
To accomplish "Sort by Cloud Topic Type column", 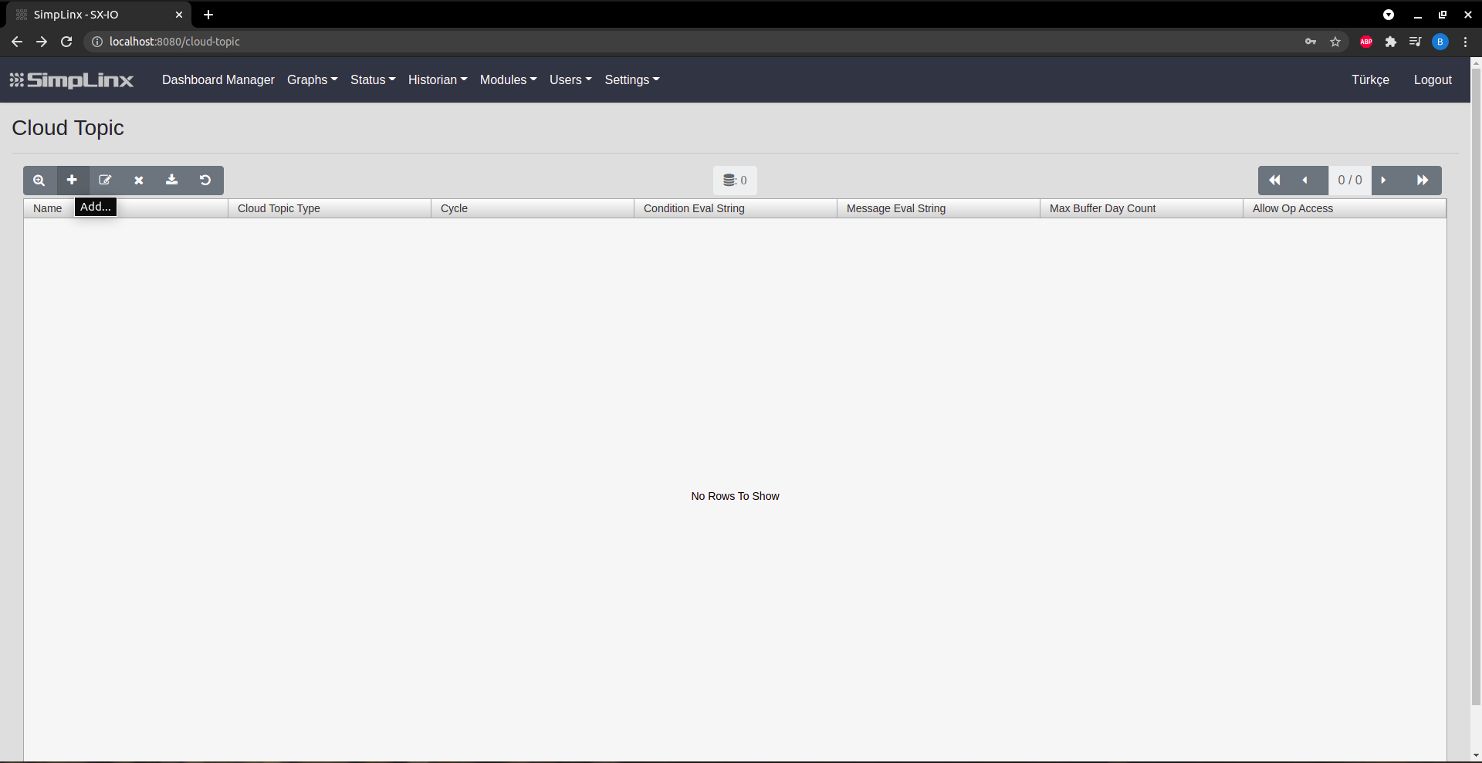I will coord(330,208).
